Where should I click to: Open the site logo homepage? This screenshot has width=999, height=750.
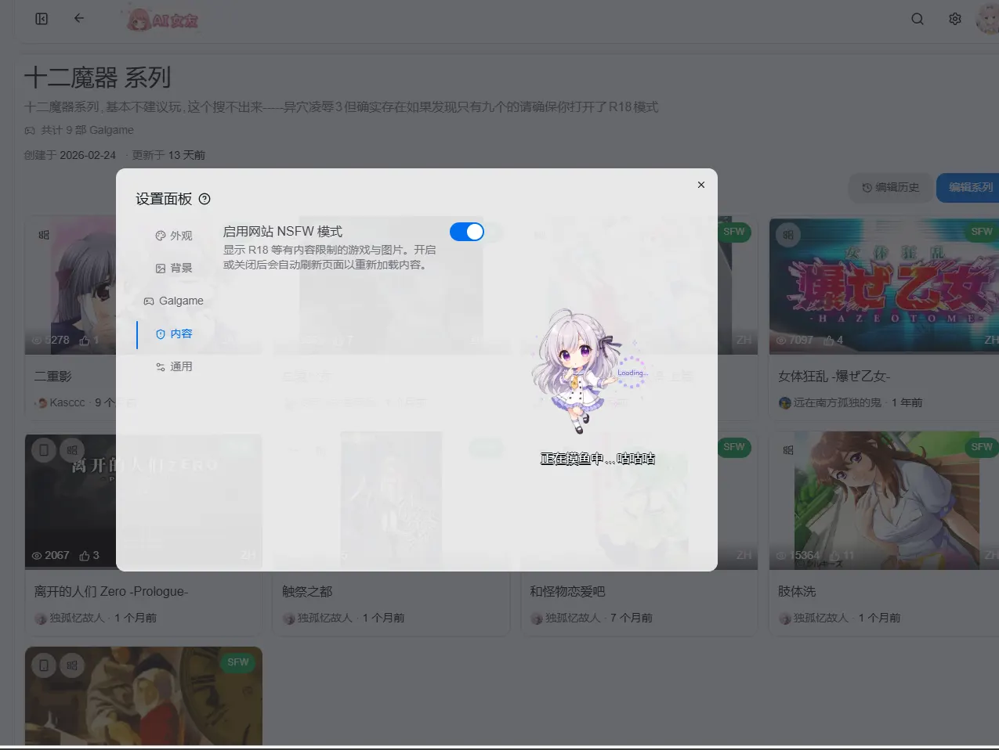[163, 20]
